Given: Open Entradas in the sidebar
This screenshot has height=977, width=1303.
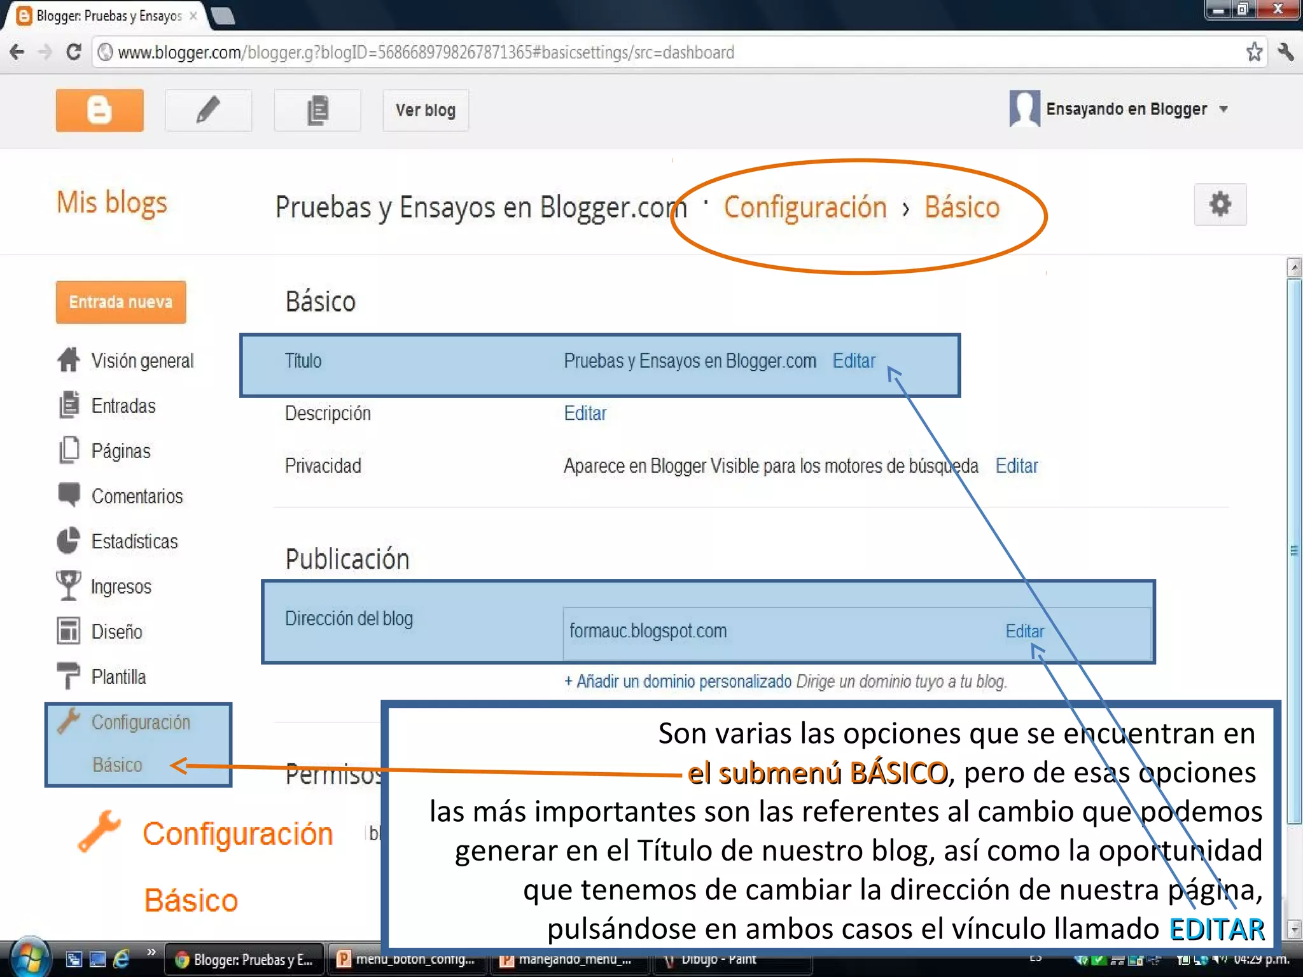Looking at the screenshot, I should [x=123, y=406].
